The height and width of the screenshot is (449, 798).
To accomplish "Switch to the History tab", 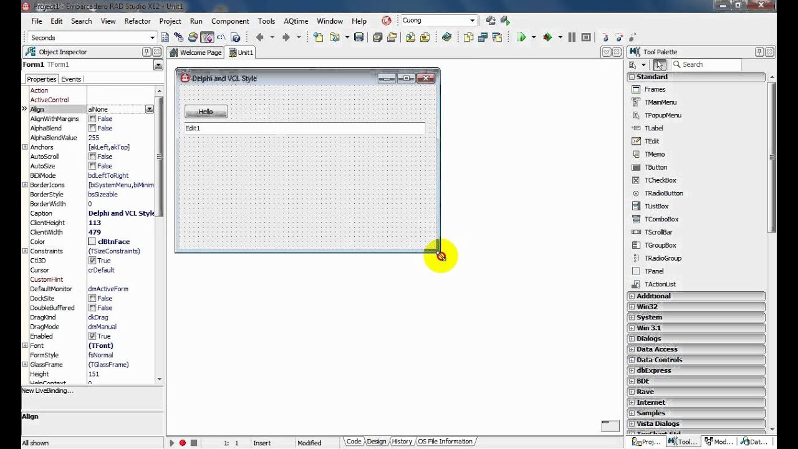I will coord(401,442).
